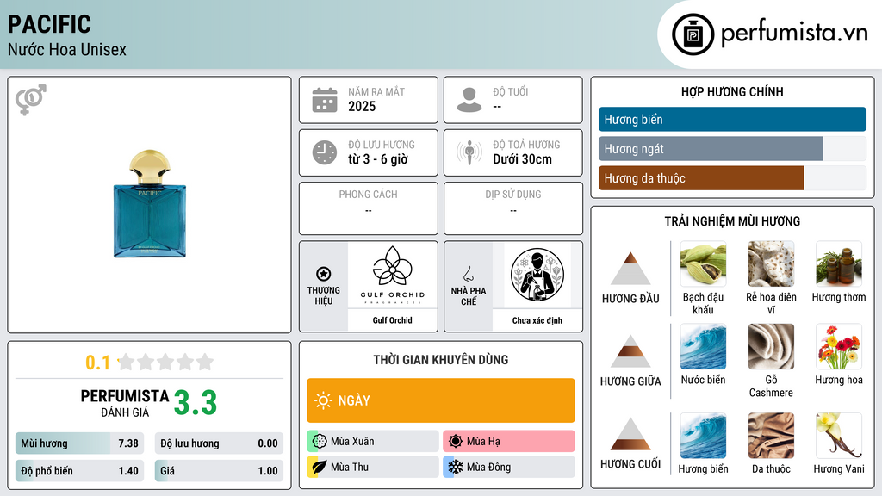Click the Hương biển accord bar
The height and width of the screenshot is (496, 882).
(732, 119)
